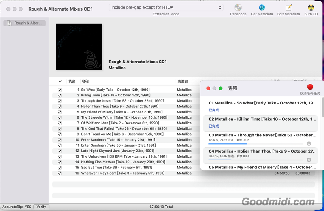Uncheck track 13 The Unforgiven
The image size is (324, 211).
pyautogui.click(x=60, y=157)
